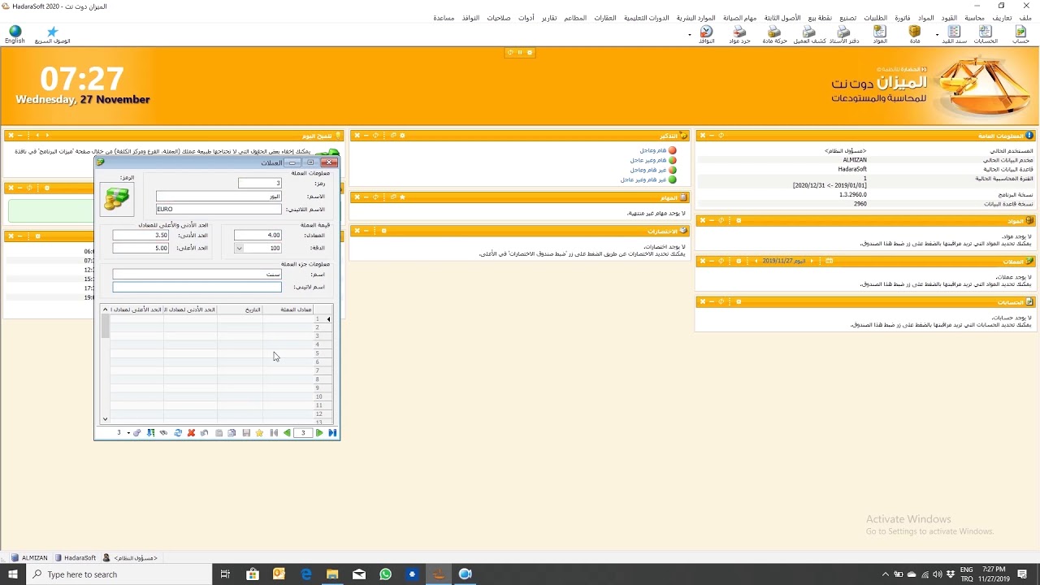Open Windows Start button

click(13, 574)
